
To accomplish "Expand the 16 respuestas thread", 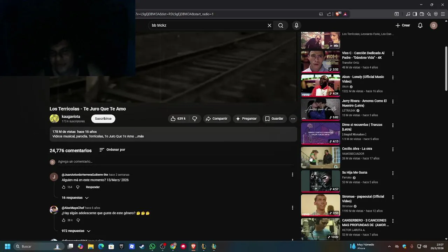I will click(x=75, y=198).
